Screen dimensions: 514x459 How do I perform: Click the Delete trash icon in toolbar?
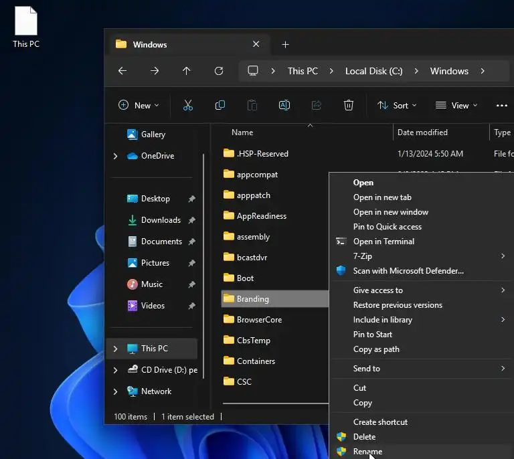349,105
